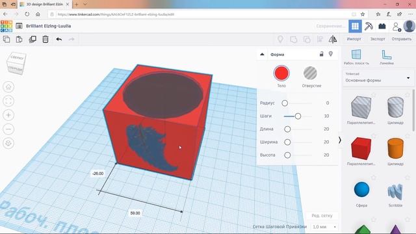Screen dimensions: 416x234
Task: Toggle the shape lock icon
Action: [321, 54]
